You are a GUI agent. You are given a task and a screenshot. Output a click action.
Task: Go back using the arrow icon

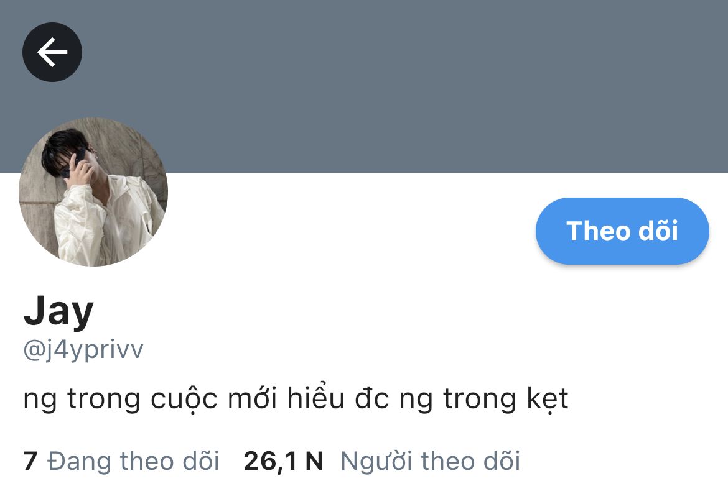(52, 52)
